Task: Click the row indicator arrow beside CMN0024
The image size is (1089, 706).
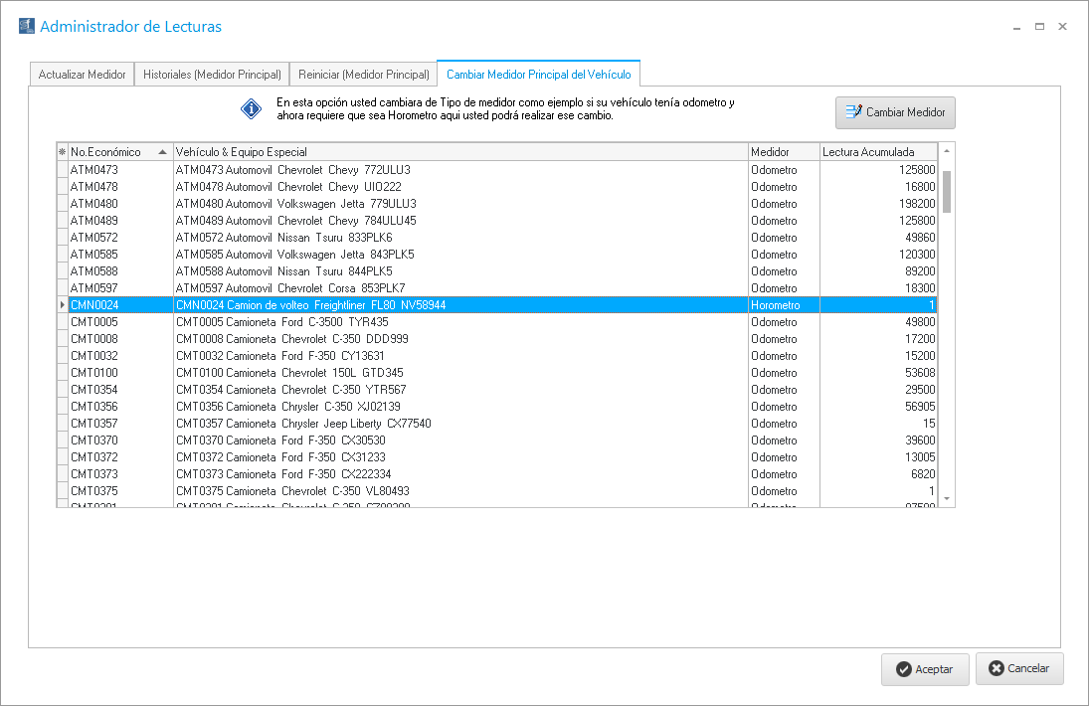Action: coord(62,305)
